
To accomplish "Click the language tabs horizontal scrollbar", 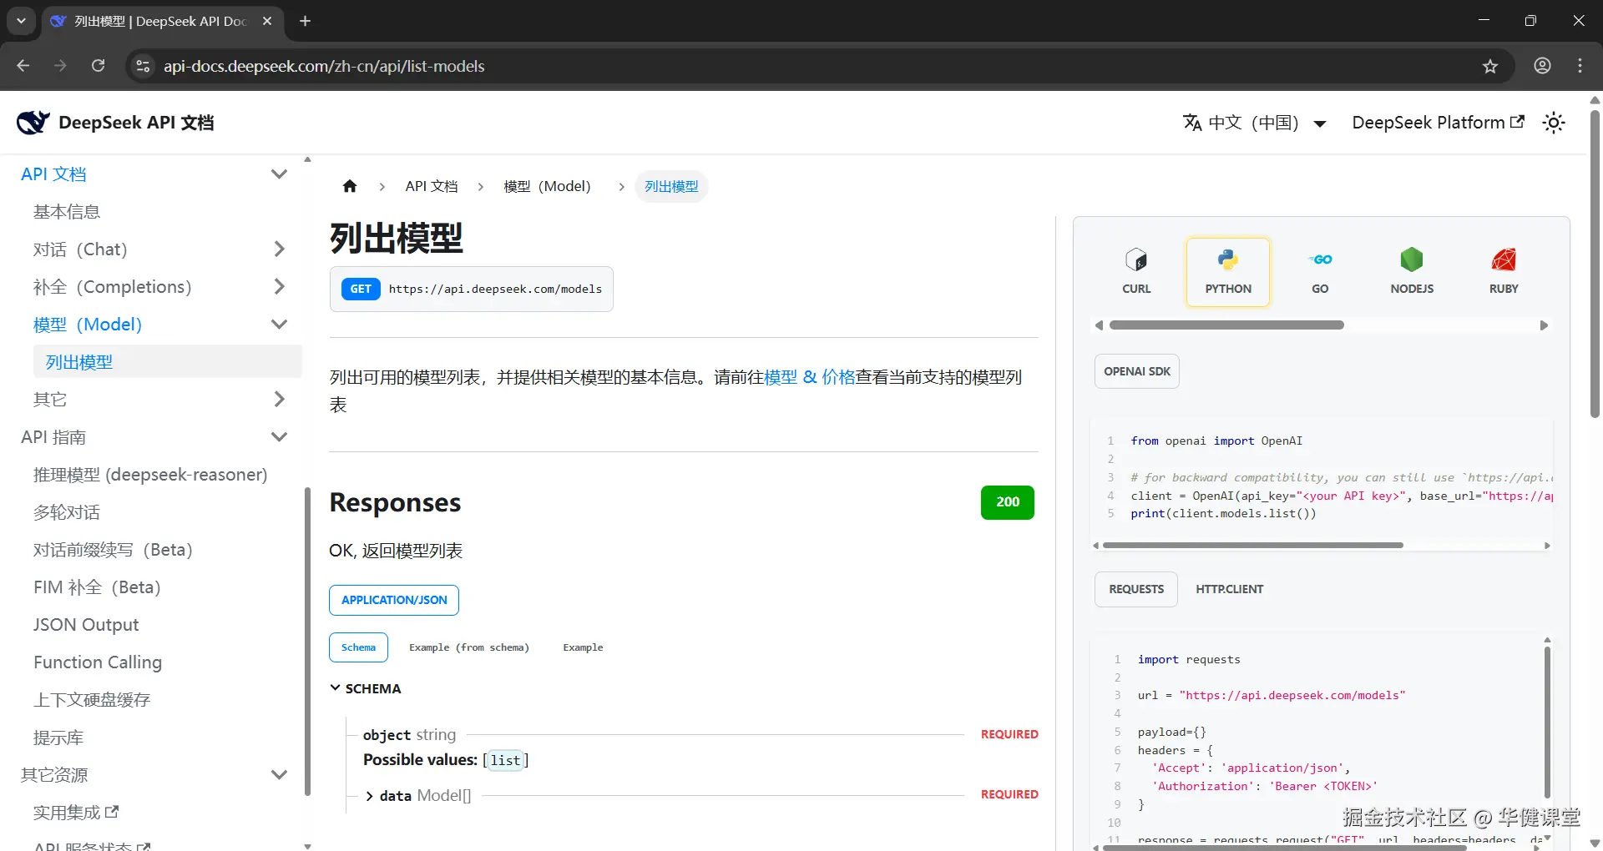I will point(1226,325).
